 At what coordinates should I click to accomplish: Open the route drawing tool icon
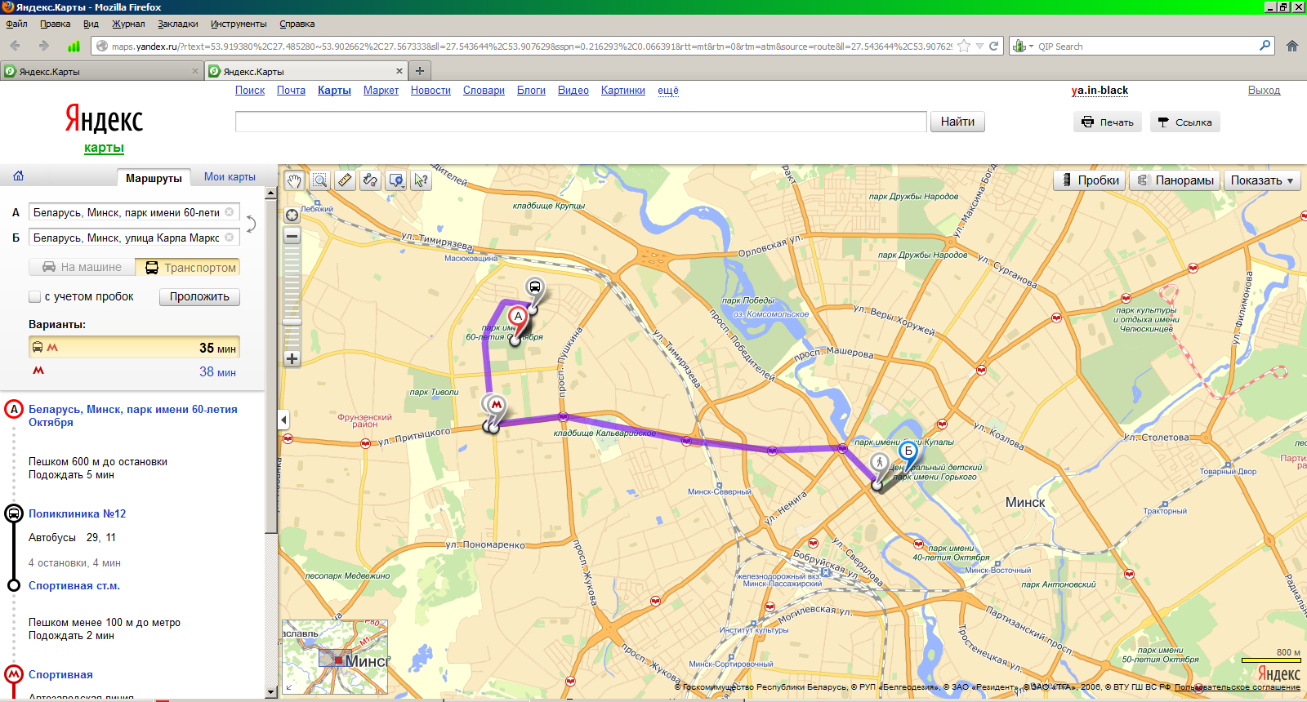click(x=371, y=180)
